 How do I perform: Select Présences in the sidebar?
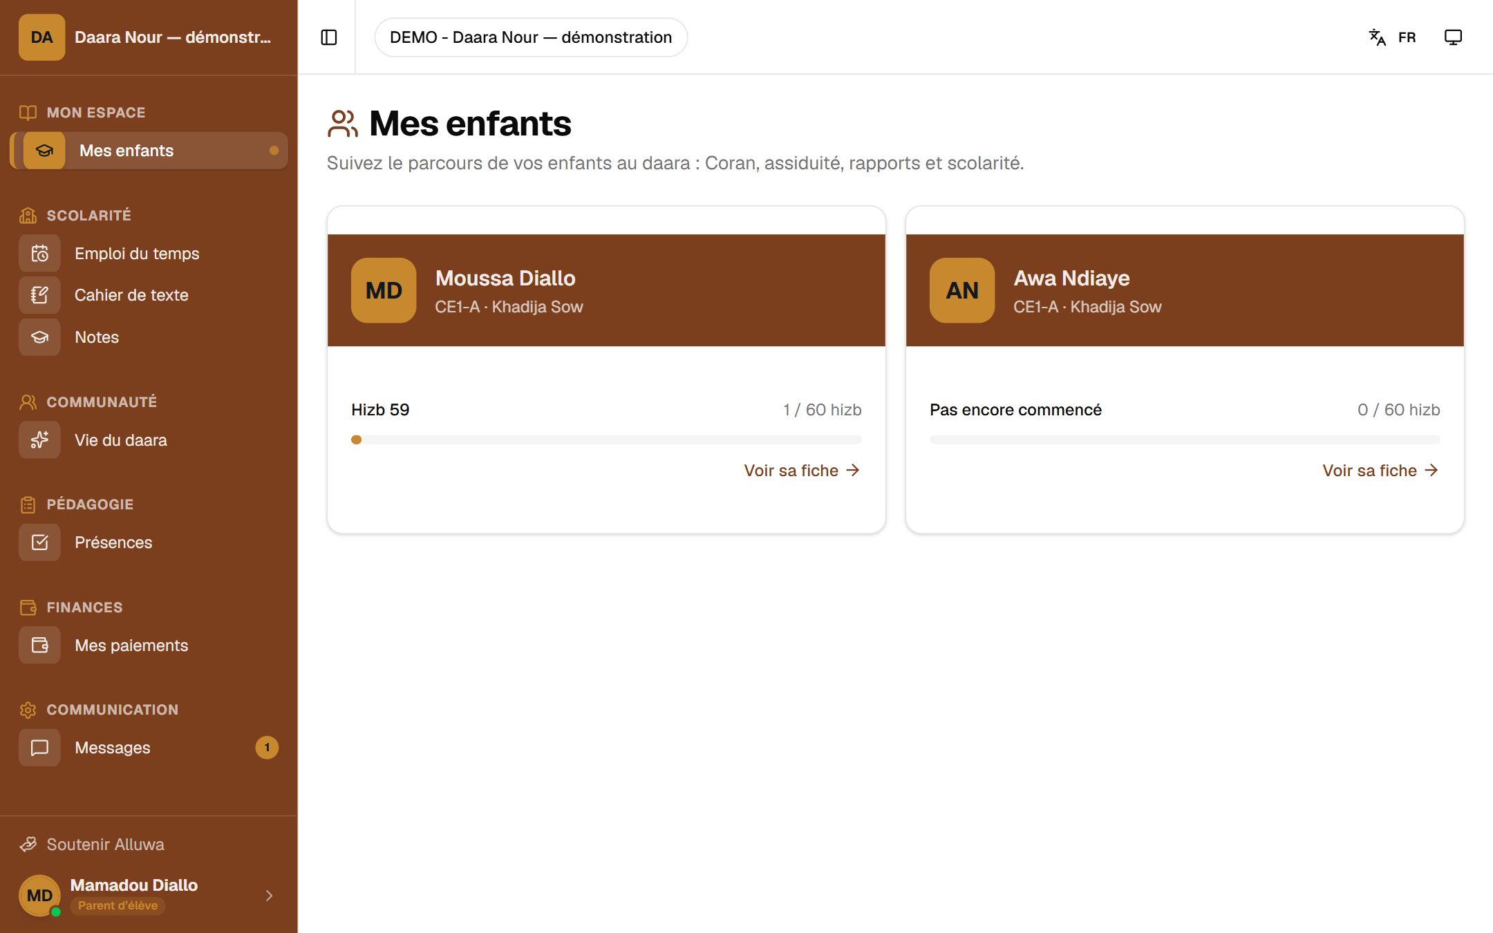149,543
